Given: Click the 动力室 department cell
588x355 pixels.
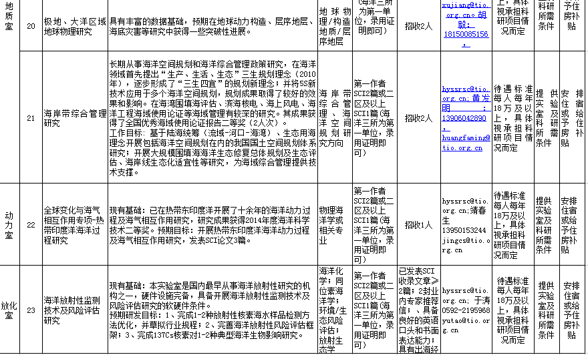Looking at the screenshot, I should pos(9,225).
